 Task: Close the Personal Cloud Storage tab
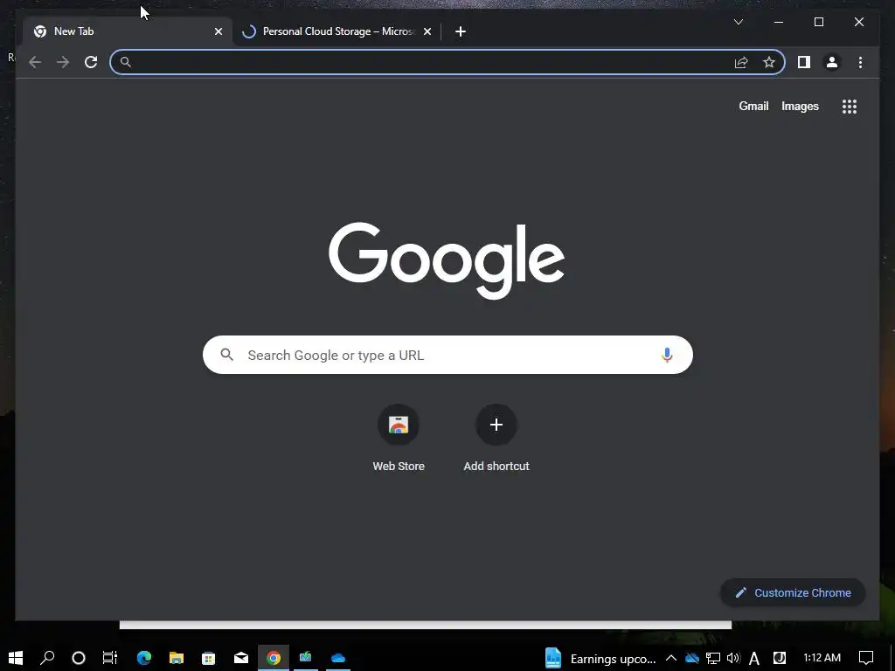tap(427, 31)
